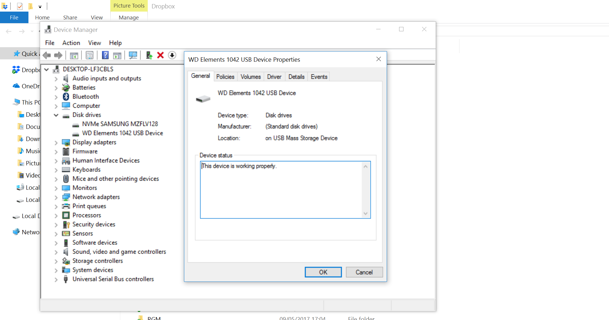Expand the Network adapters node
Screen dimensions: 609x320
pyautogui.click(x=56, y=197)
